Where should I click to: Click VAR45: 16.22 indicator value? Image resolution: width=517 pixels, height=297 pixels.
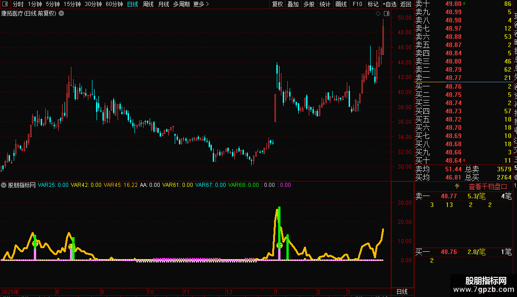pyautogui.click(x=121, y=185)
